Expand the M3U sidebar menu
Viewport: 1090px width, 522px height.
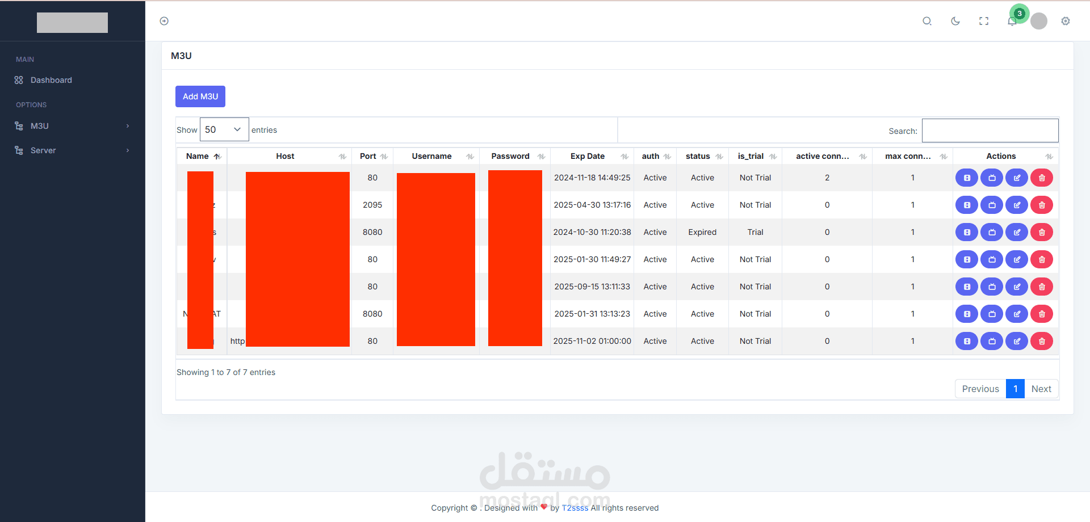(73, 126)
